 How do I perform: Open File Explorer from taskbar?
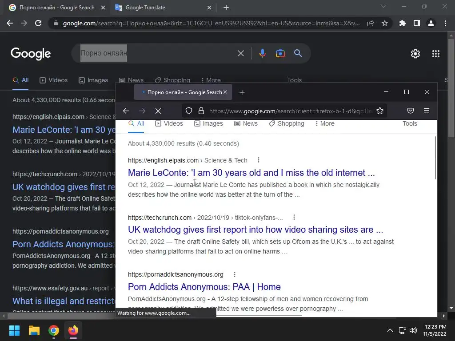pos(34,330)
